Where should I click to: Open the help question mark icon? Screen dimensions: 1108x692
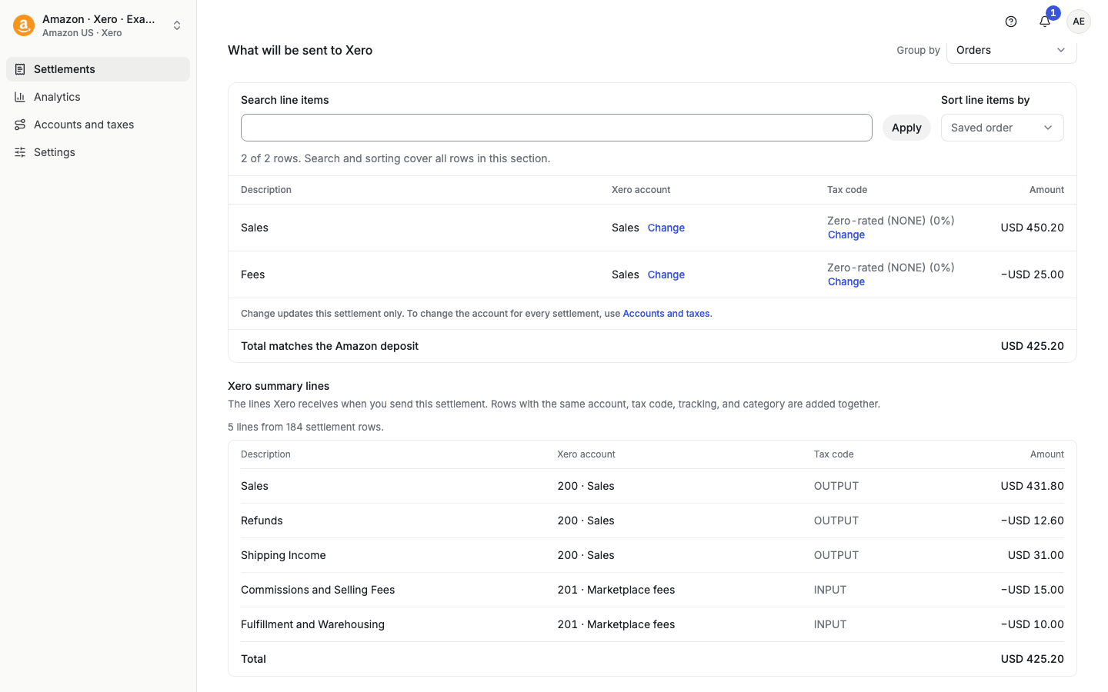(x=1011, y=22)
